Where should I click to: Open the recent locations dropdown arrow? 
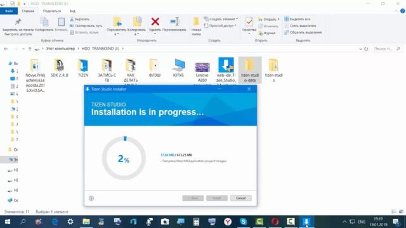[23, 49]
